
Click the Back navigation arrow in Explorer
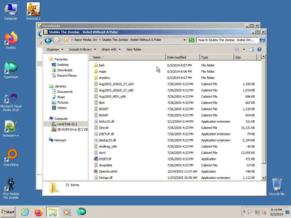click(x=48, y=40)
